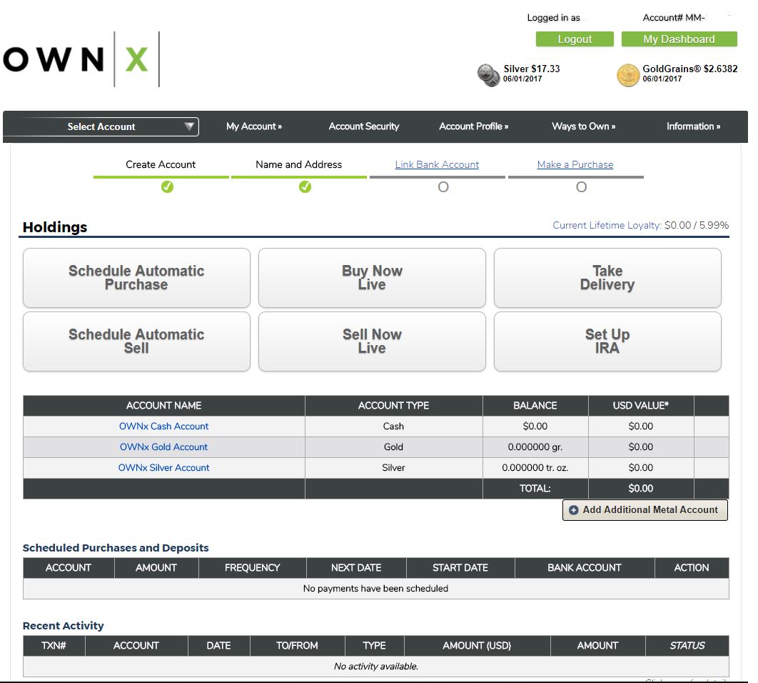Click the AMOUNT (USD) column header
This screenshot has height=683, width=758.
(x=477, y=646)
